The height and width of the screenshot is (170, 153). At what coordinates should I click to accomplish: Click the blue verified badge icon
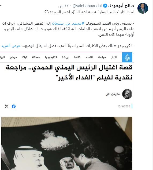click(105, 6)
